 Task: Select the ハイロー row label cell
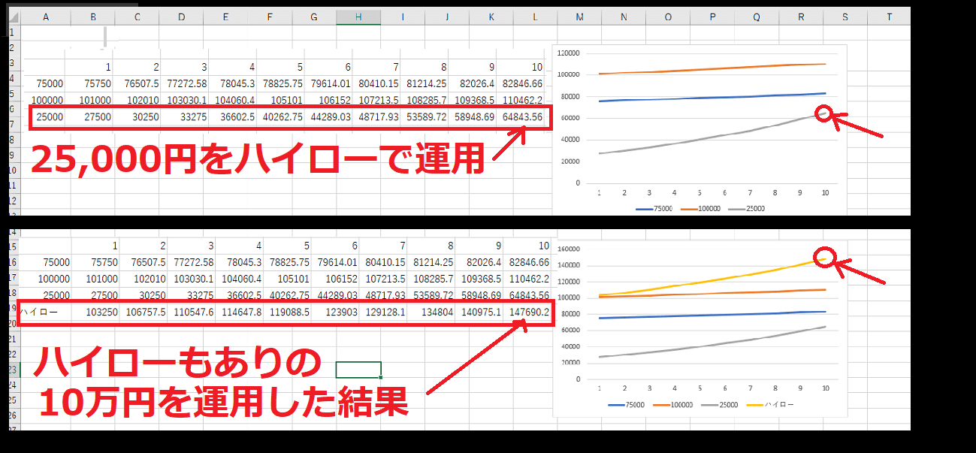[x=38, y=312]
